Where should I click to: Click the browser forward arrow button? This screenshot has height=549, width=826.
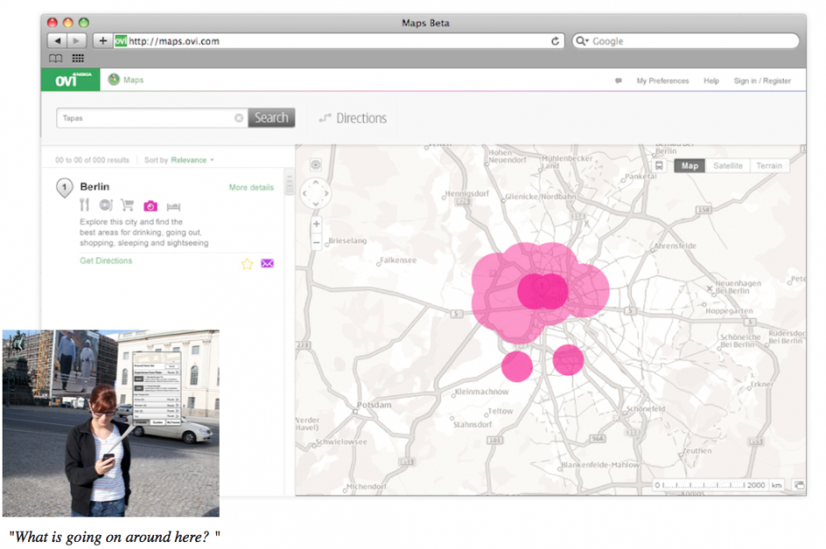76,40
